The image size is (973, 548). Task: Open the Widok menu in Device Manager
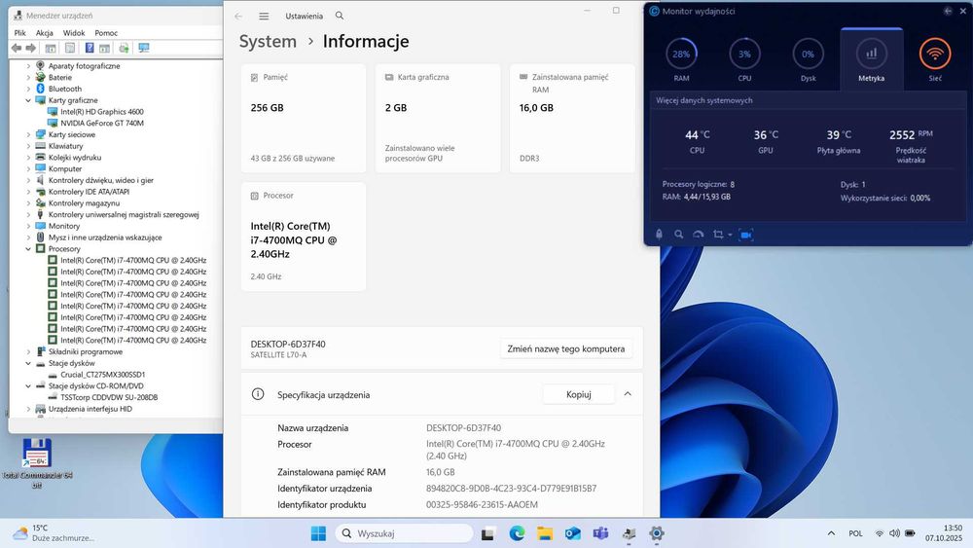[74, 33]
